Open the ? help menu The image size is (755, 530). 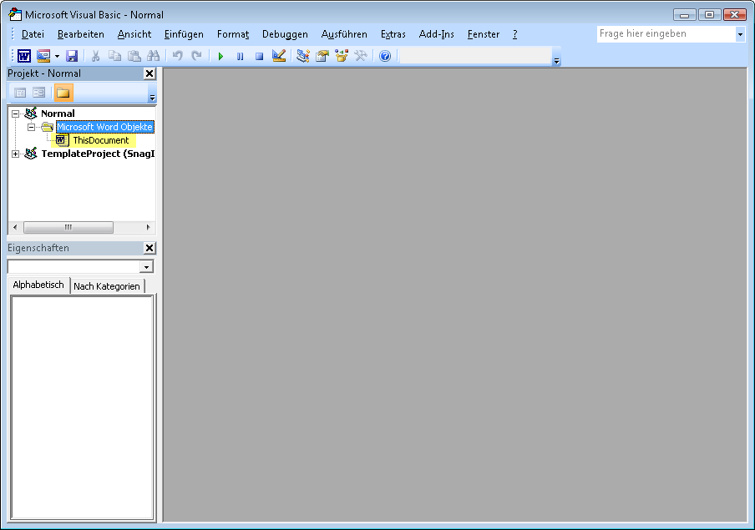(x=514, y=34)
